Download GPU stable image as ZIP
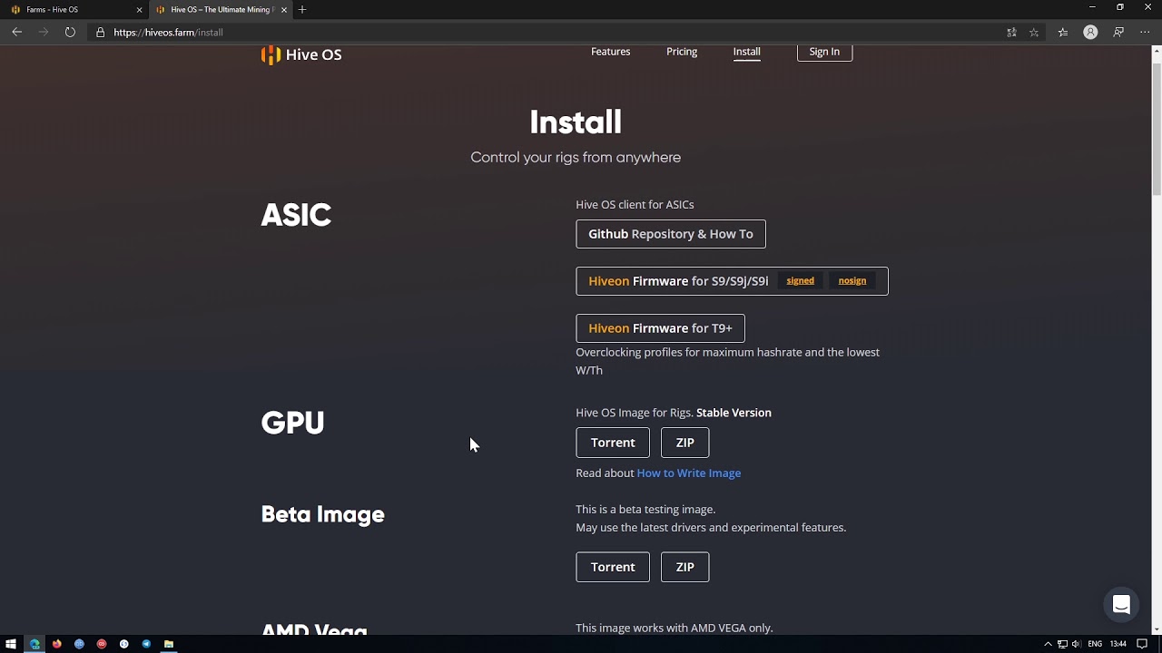Viewport: 1162px width, 653px height. pyautogui.click(x=684, y=443)
